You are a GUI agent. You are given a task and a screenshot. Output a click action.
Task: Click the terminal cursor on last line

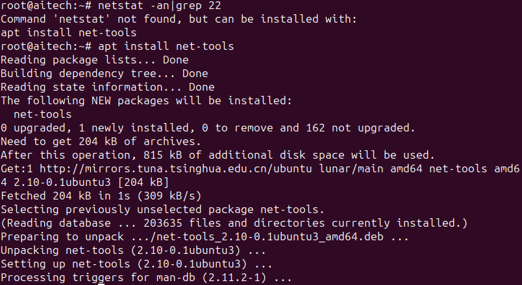[101, 284]
